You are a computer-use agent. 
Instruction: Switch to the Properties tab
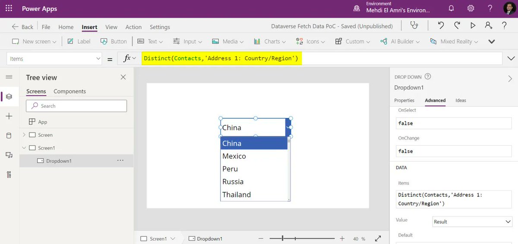point(404,100)
